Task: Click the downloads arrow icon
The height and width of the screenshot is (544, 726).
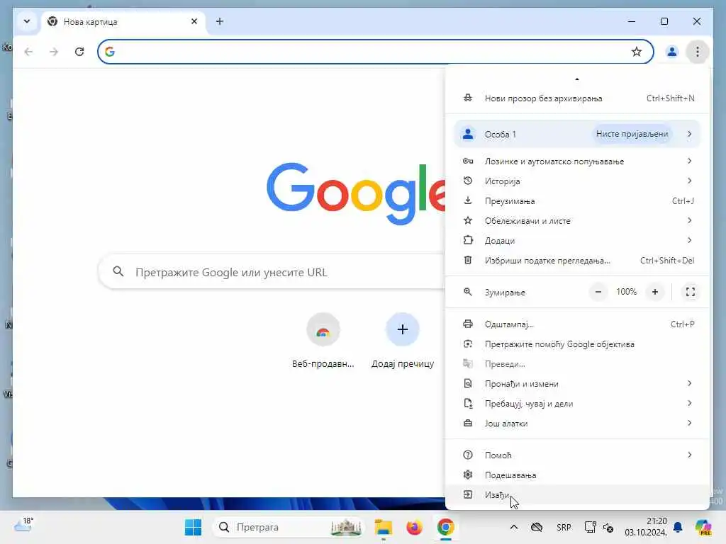Action: coord(468,200)
